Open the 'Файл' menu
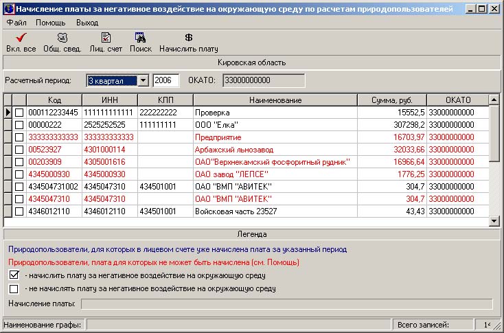504x333 pixels. (x=16, y=23)
